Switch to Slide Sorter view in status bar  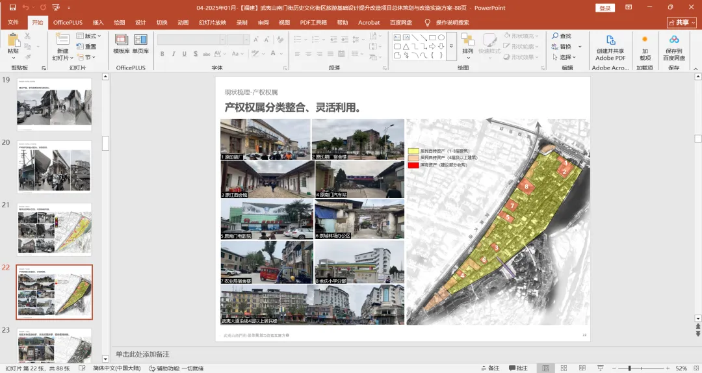coord(564,368)
